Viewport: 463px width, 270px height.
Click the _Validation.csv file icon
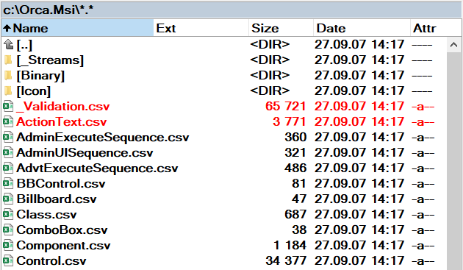tap(8, 107)
